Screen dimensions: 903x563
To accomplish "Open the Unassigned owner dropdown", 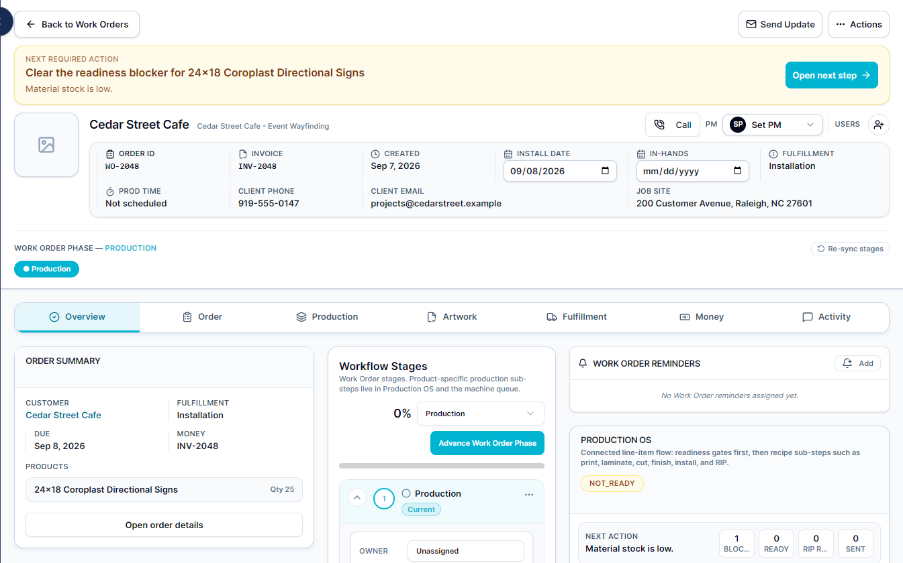I will 466,551.
